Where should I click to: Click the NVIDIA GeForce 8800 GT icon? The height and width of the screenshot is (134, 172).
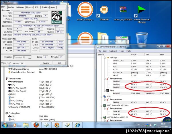point(104,117)
